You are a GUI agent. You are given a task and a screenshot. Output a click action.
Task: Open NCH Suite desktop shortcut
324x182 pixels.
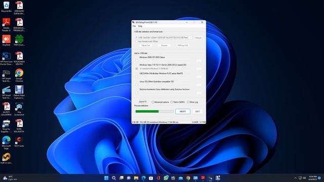pyautogui.click(x=19, y=142)
